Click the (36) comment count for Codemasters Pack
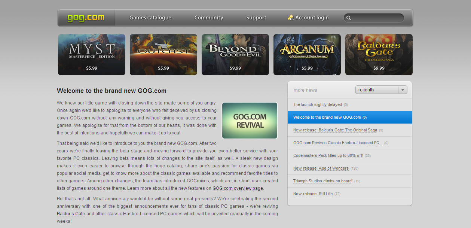This screenshot has height=228, width=471. click(x=368, y=156)
